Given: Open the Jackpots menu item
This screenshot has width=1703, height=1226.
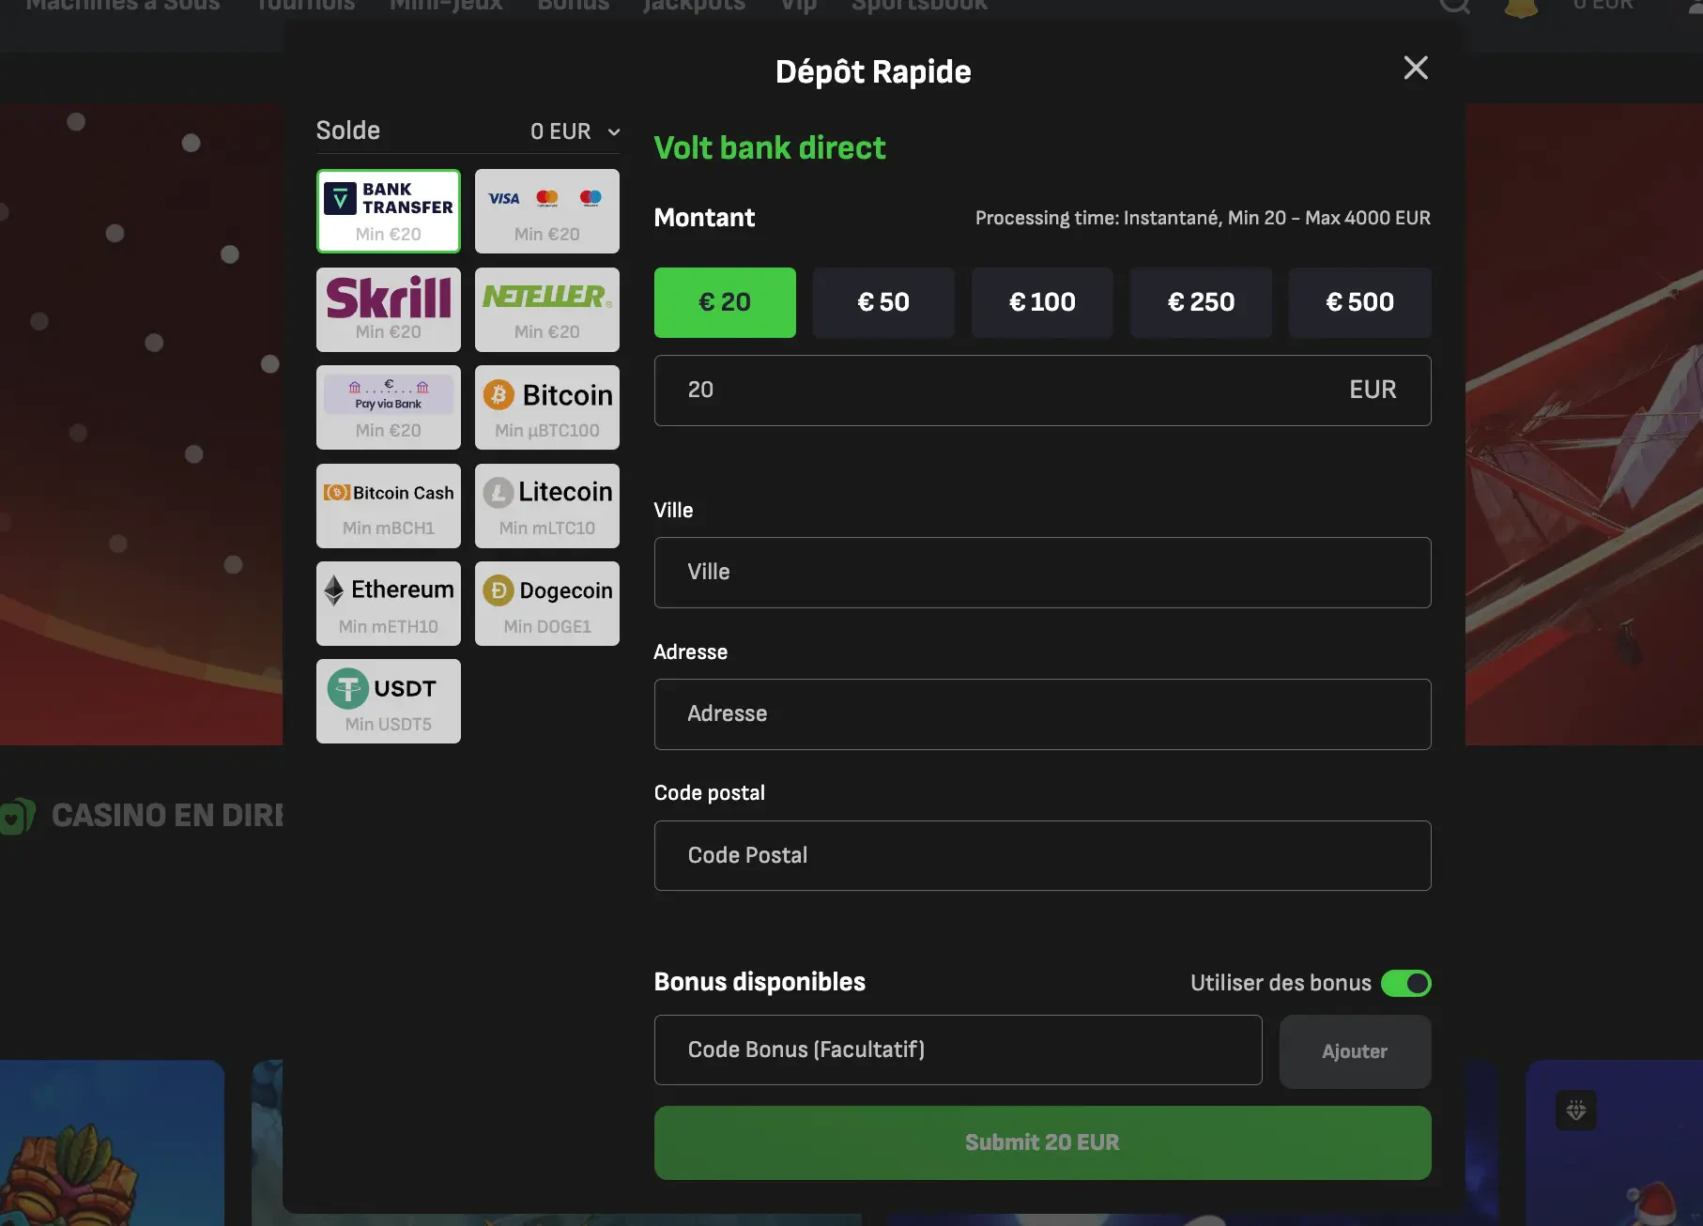Looking at the screenshot, I should 695,5.
